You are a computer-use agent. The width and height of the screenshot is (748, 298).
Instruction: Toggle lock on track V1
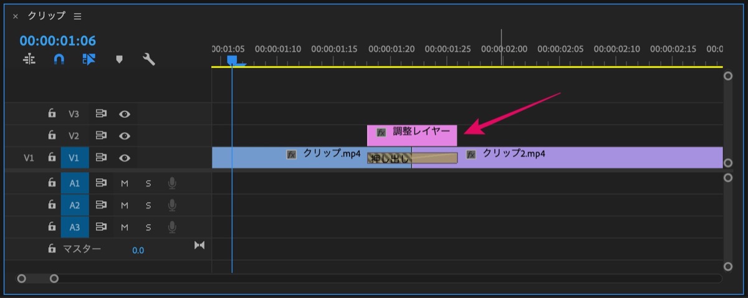pyautogui.click(x=52, y=158)
